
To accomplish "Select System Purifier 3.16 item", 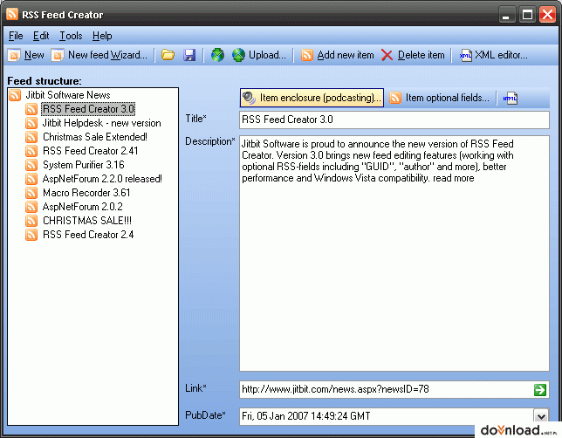I will point(84,165).
